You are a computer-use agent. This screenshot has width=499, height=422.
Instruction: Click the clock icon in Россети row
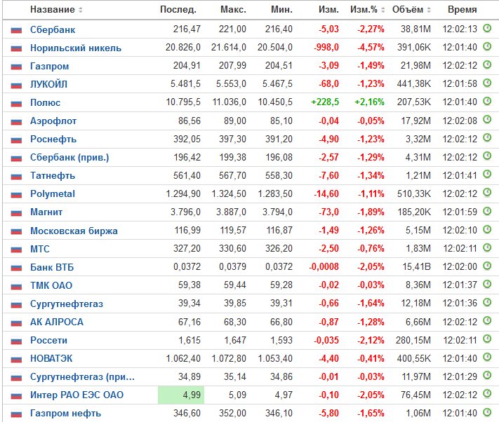pyautogui.click(x=487, y=339)
